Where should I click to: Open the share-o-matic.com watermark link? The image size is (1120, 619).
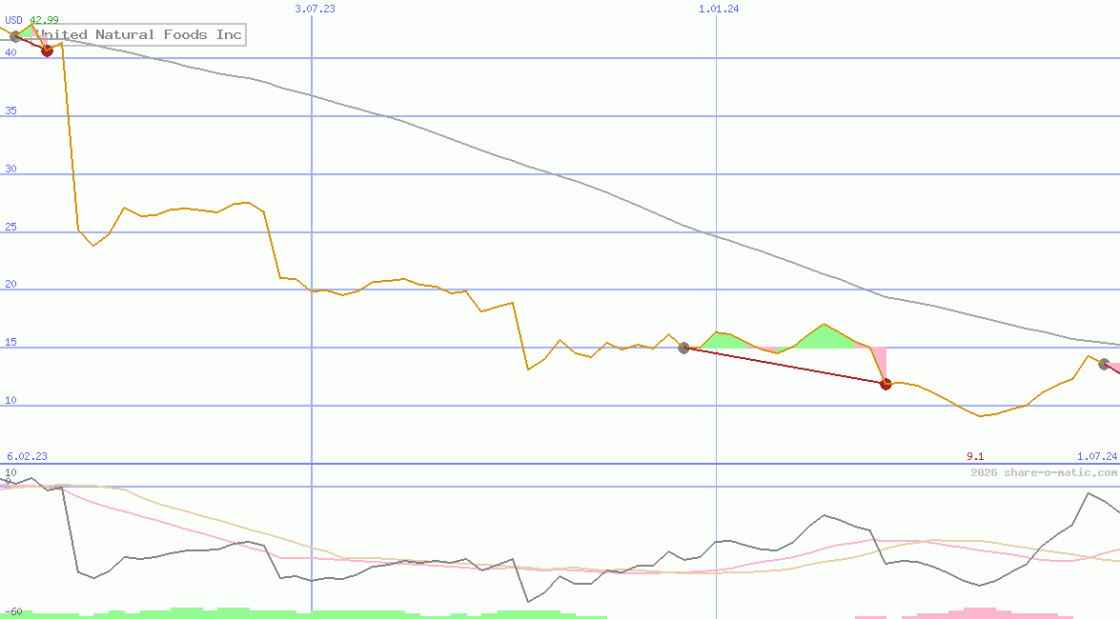(x=1044, y=472)
